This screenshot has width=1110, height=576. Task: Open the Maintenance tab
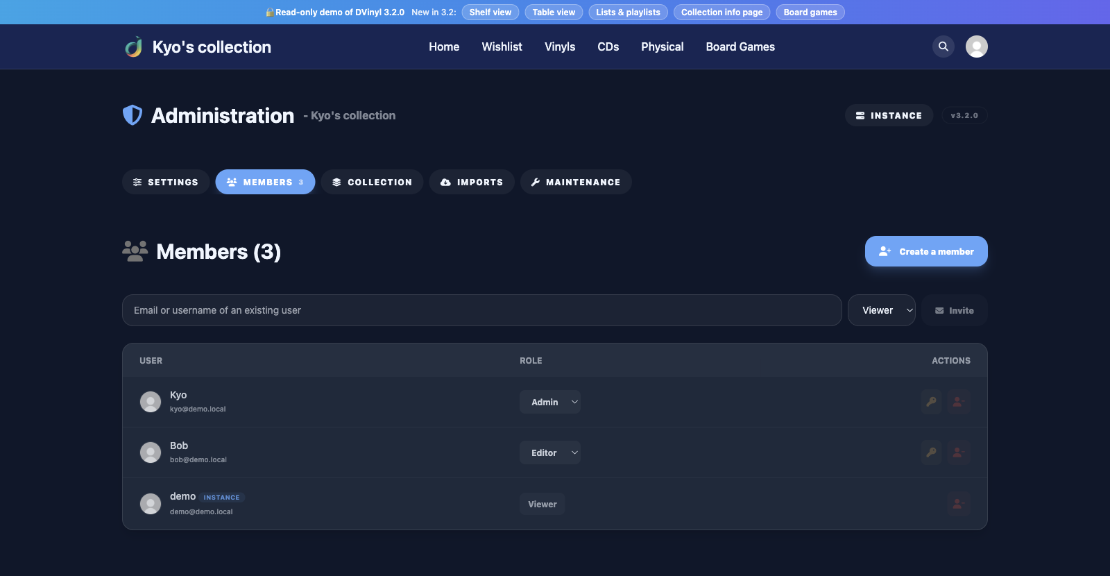[x=576, y=182]
